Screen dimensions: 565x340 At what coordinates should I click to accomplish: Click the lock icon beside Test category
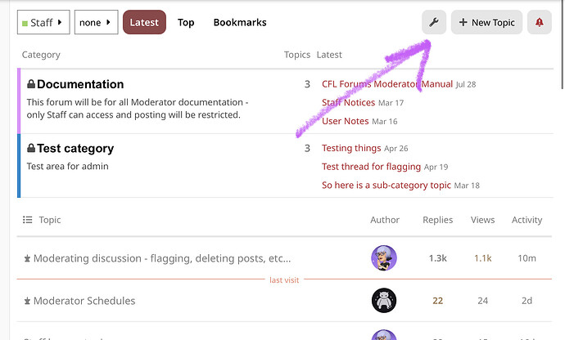click(x=31, y=148)
